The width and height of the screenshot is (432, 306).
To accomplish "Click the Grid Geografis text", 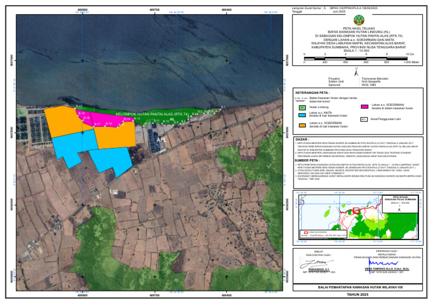I will click(371, 82).
